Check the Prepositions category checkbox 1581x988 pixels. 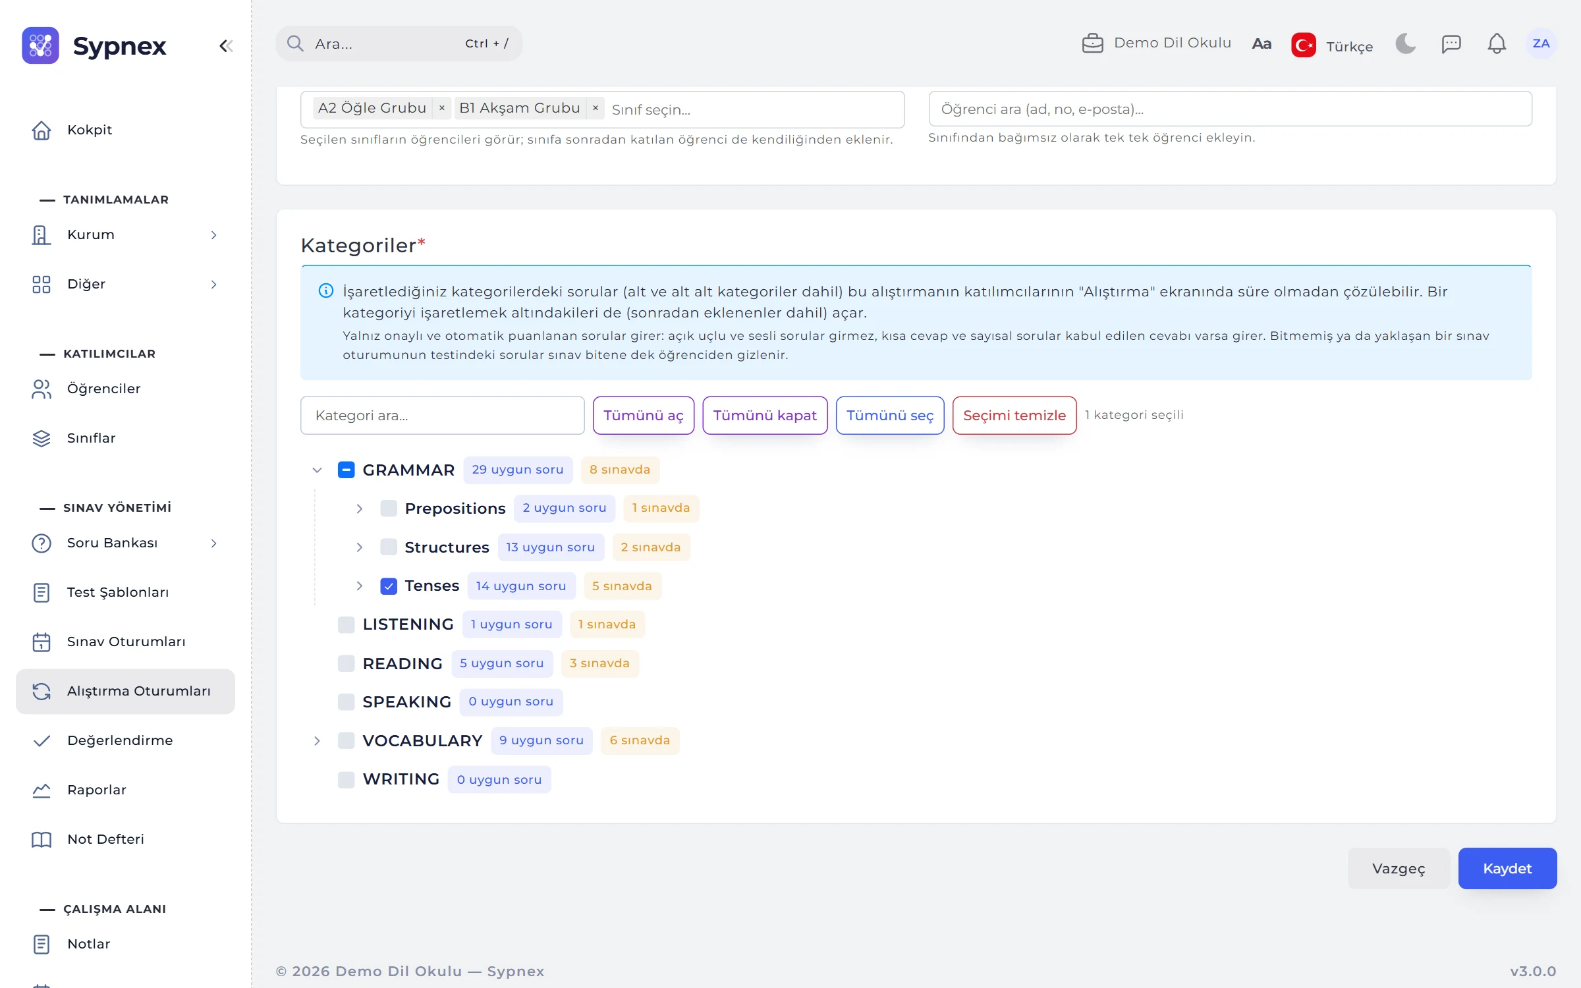[x=389, y=508]
